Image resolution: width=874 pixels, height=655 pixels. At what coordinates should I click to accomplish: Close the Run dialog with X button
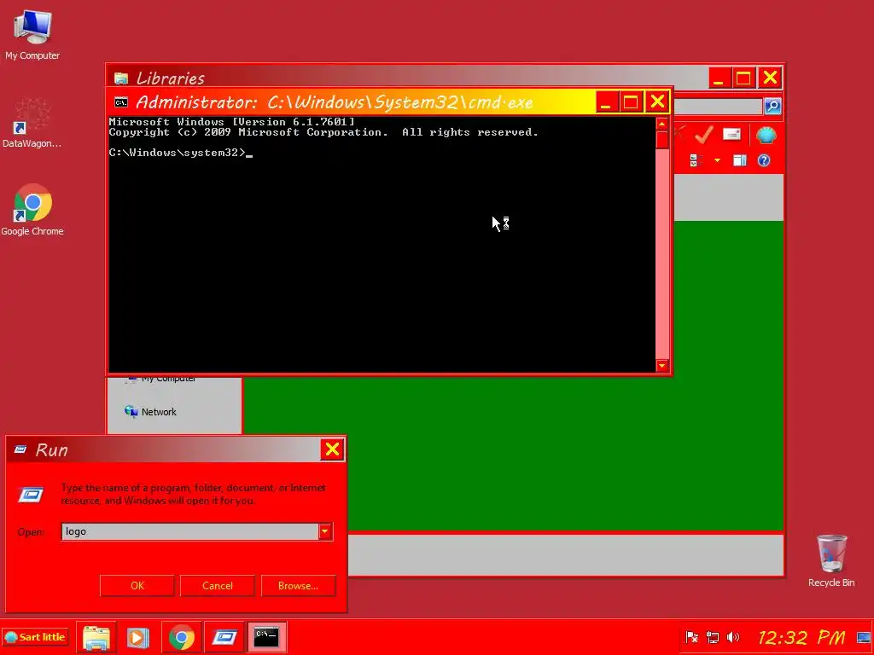(332, 449)
